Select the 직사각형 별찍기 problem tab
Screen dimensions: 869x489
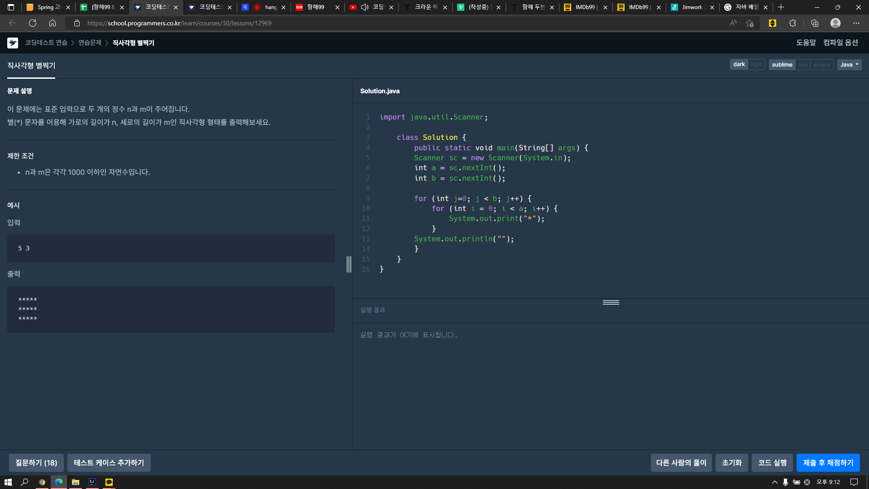point(31,66)
